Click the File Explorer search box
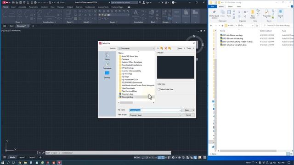This screenshot has height=165, width=294. click(277, 26)
